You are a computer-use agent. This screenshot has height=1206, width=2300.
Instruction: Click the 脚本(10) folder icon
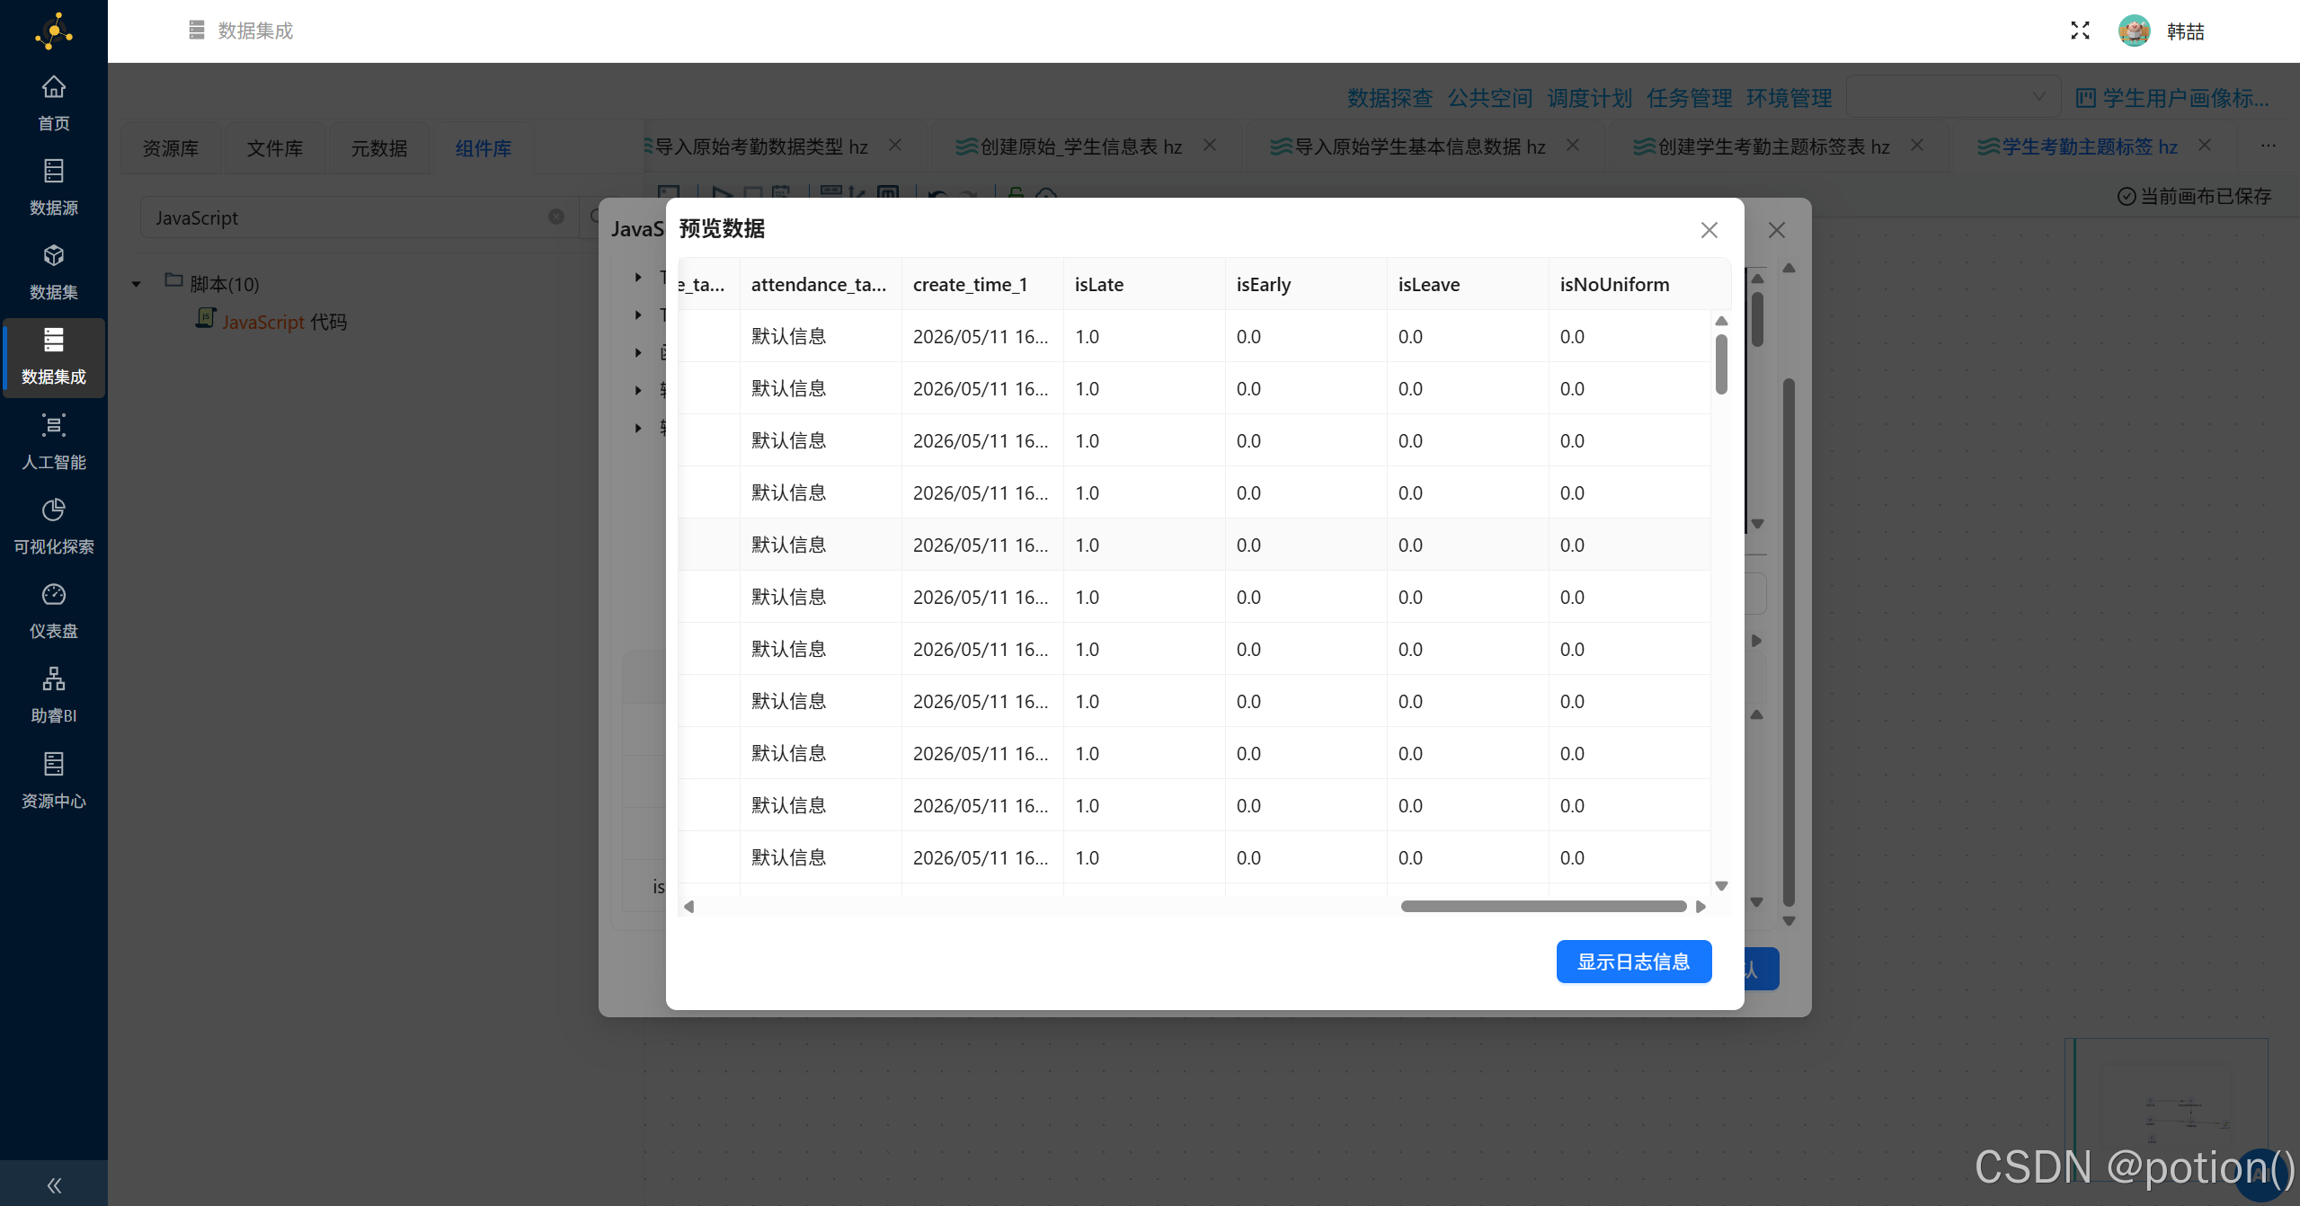coord(173,280)
